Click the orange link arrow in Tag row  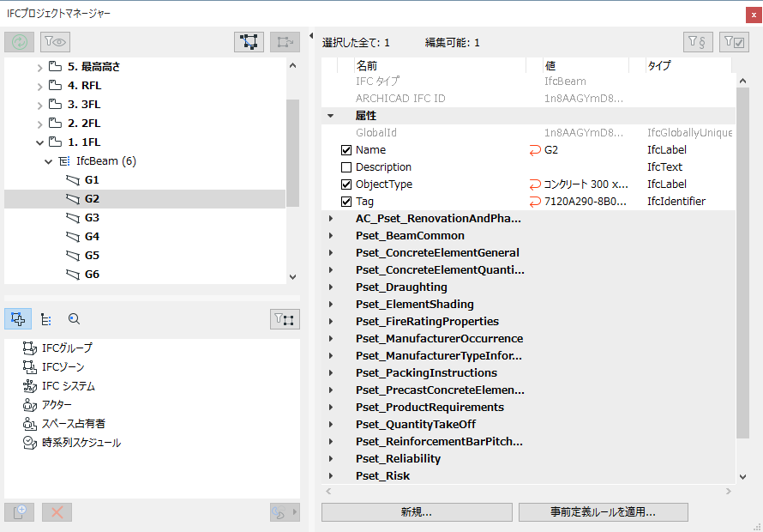pyautogui.click(x=535, y=201)
